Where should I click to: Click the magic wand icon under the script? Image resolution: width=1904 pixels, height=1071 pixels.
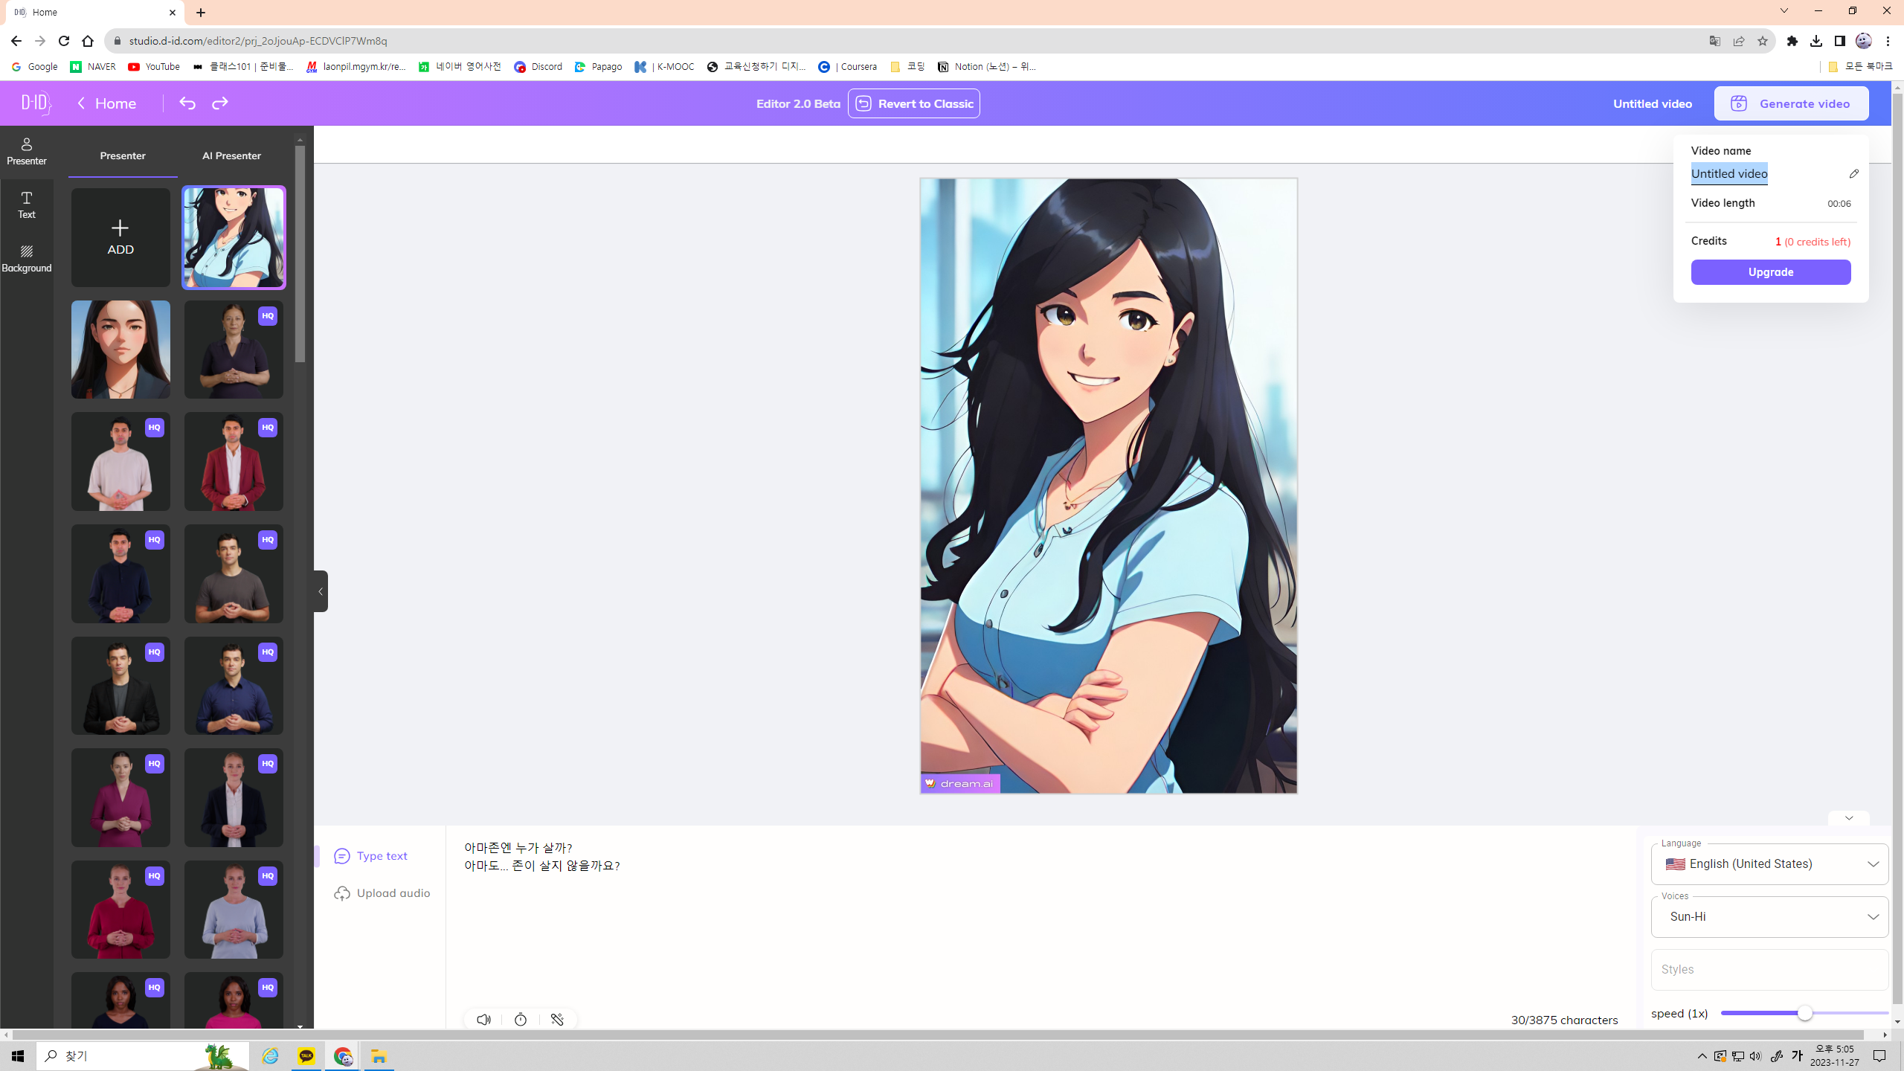pyautogui.click(x=557, y=1020)
